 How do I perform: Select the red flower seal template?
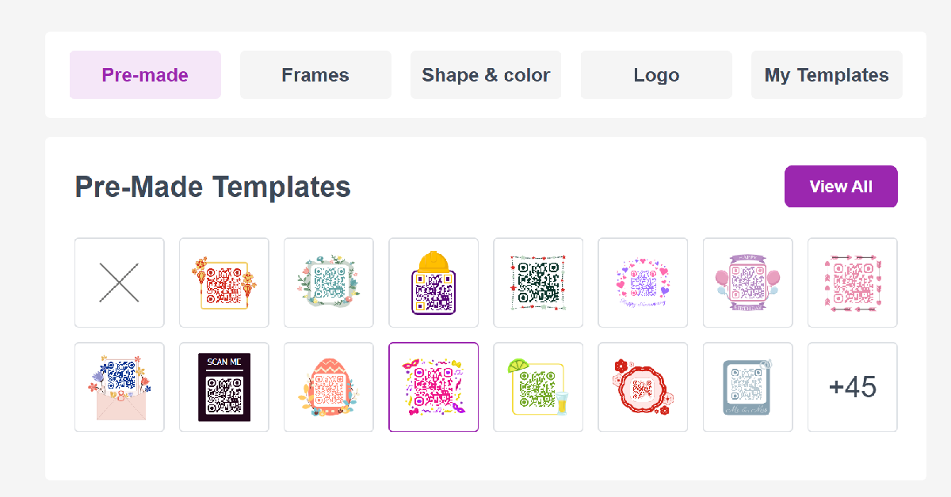643,387
